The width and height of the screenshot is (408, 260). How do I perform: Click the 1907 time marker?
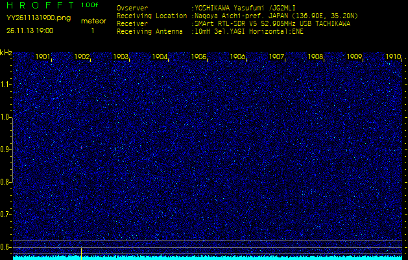276,57
